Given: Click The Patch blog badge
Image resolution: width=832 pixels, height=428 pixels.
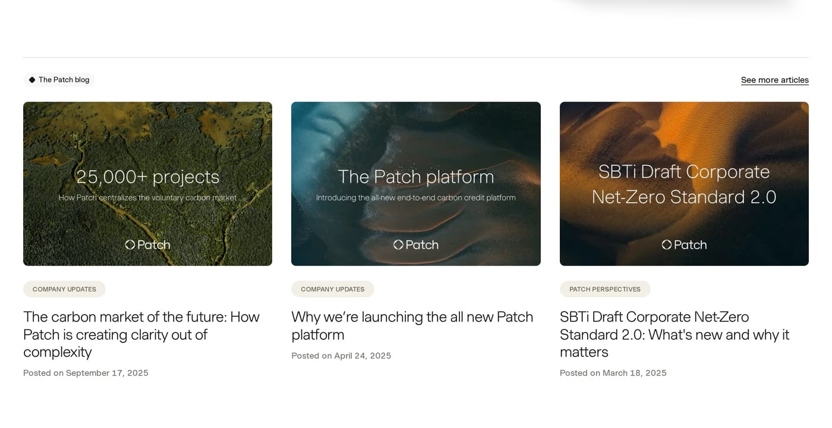Looking at the screenshot, I should (x=59, y=80).
